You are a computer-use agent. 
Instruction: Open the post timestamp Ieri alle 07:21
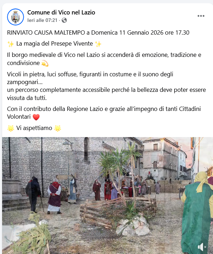pyautogui.click(x=42, y=20)
